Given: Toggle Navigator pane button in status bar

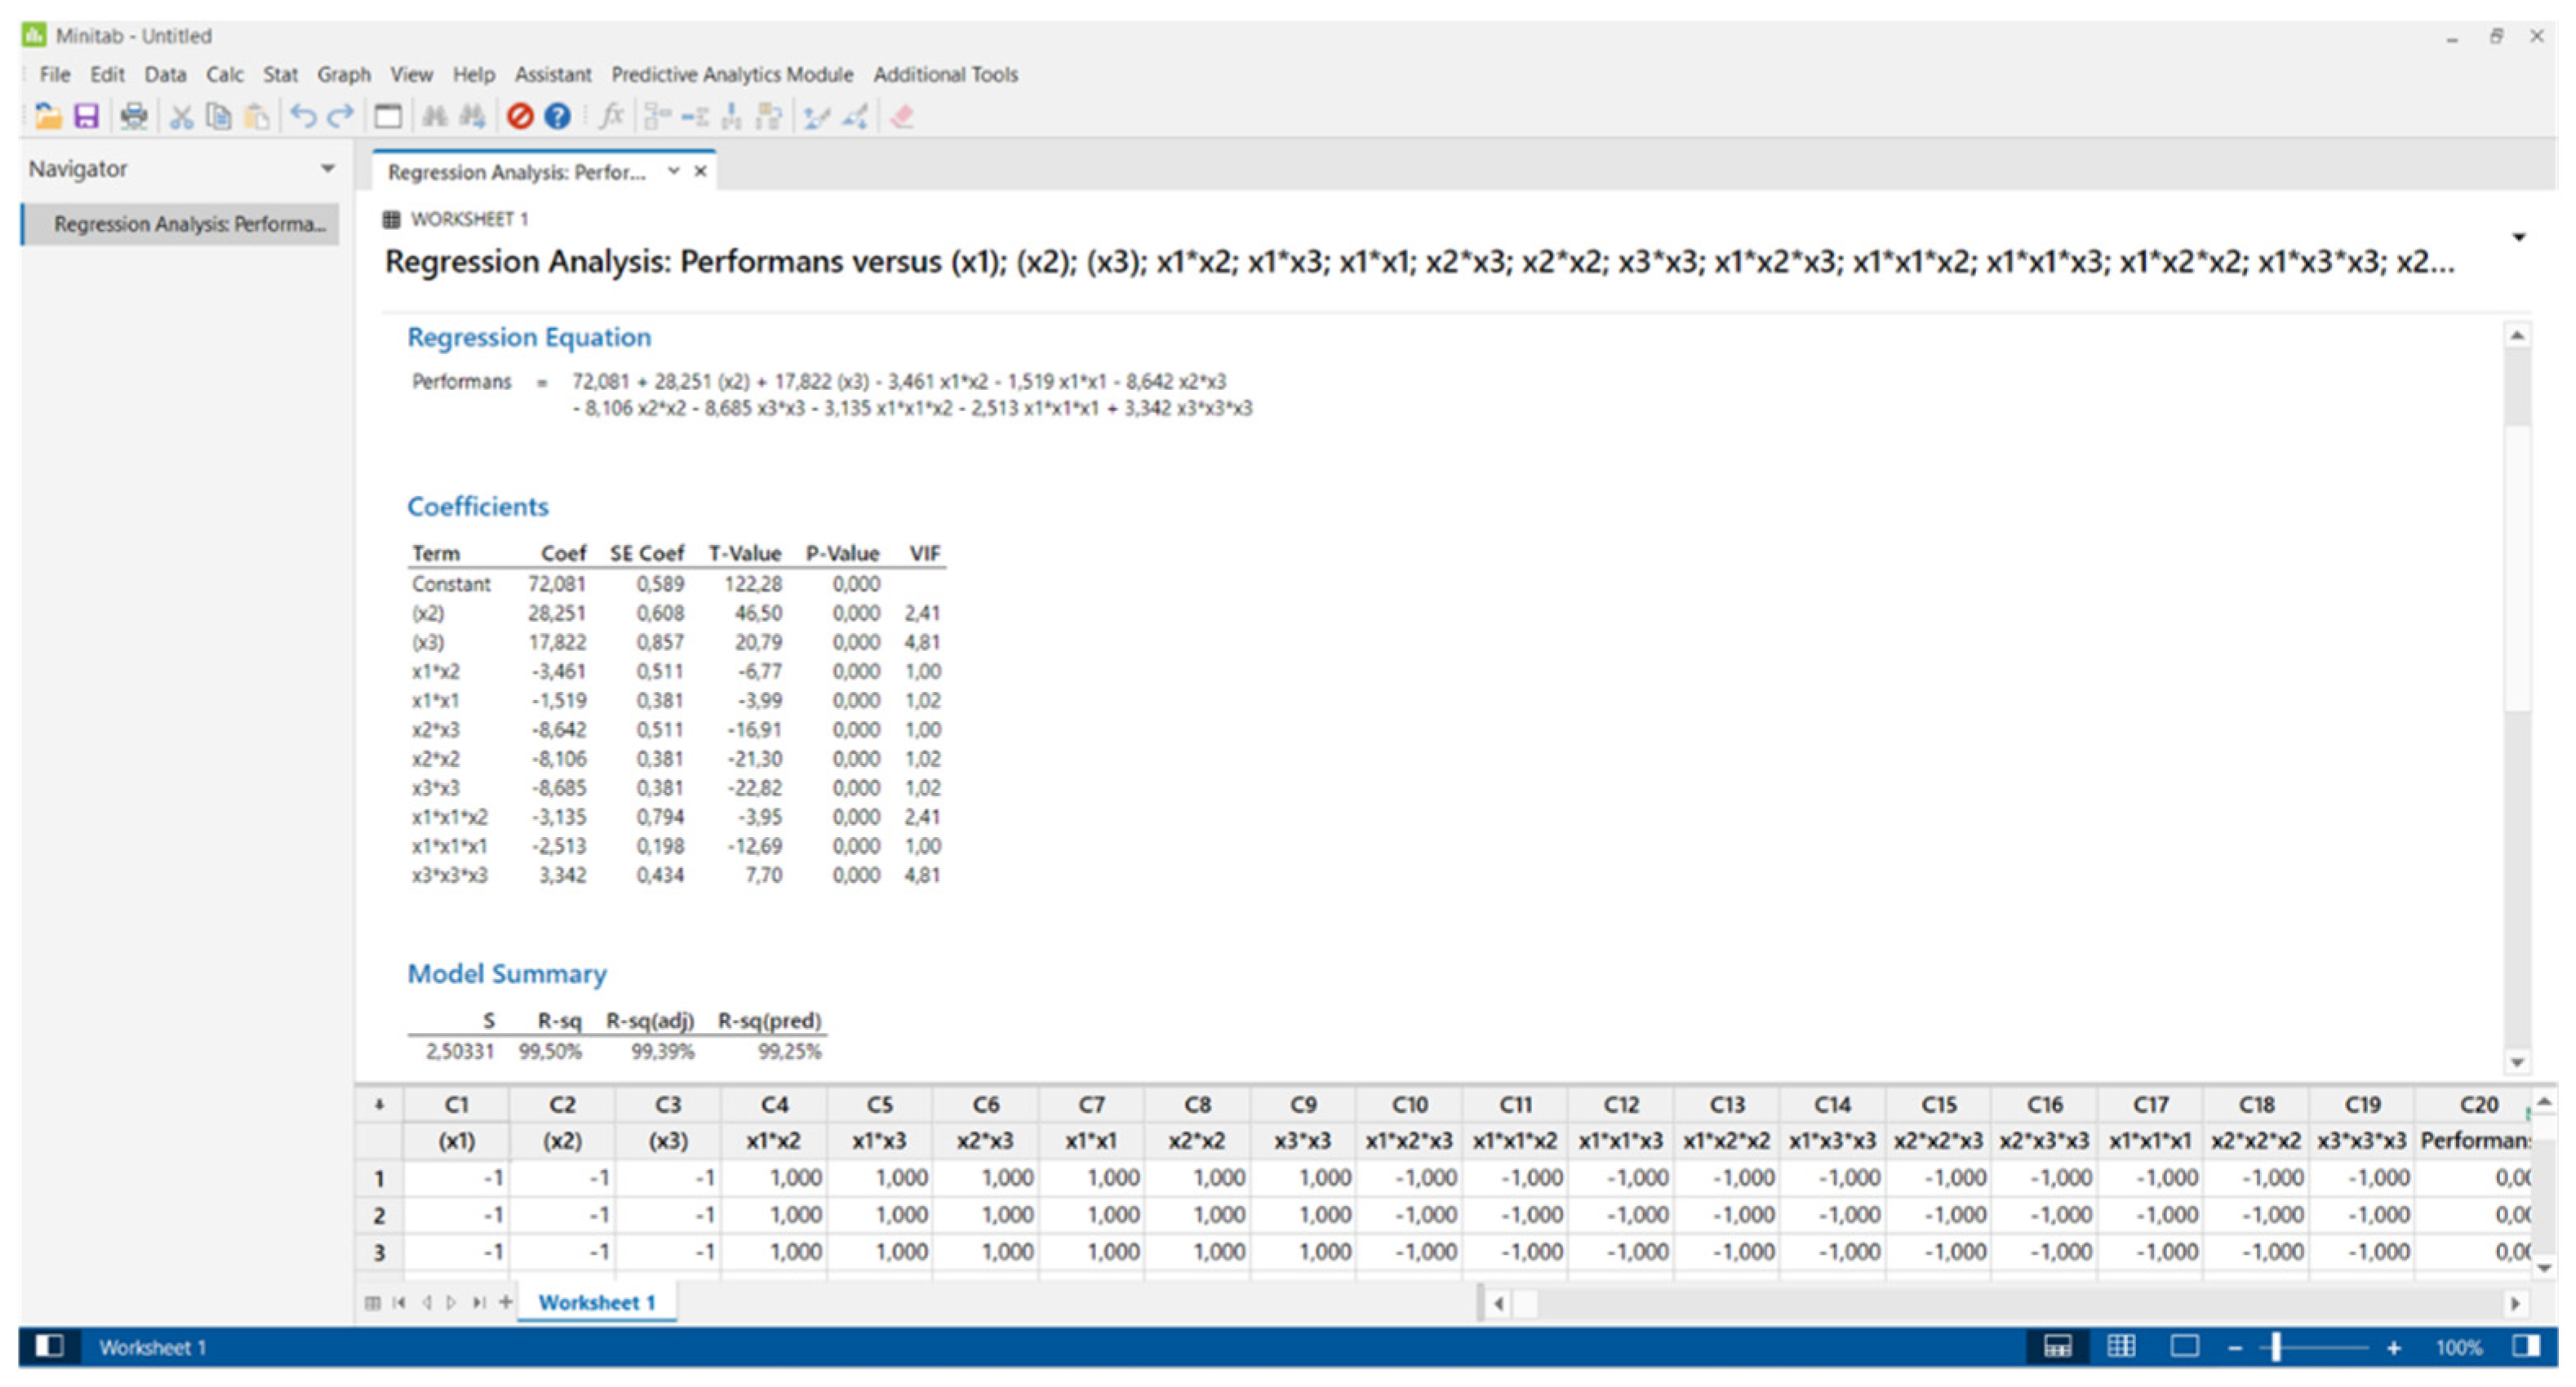Looking at the screenshot, I should click(x=49, y=1346).
